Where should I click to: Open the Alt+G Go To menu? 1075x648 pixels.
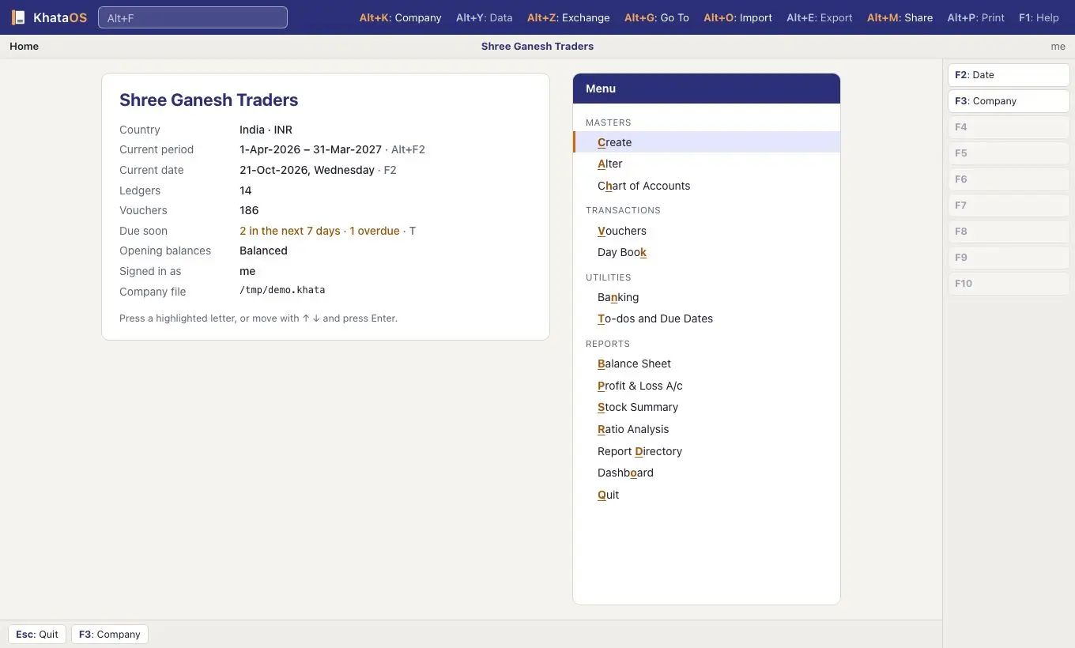(x=656, y=17)
